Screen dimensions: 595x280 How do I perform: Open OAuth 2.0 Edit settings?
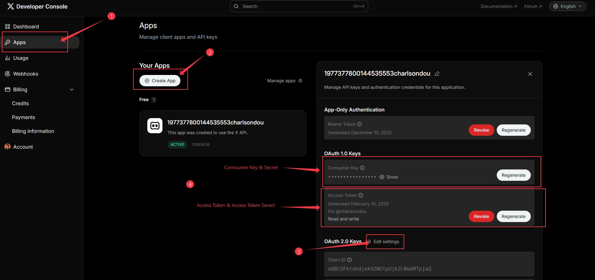[383, 242]
